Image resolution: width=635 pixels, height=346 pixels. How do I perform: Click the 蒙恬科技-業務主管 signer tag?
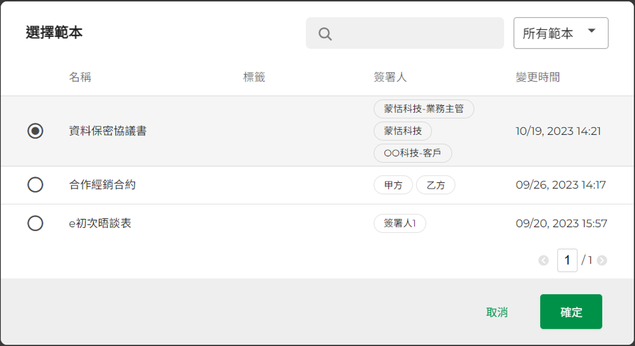(x=424, y=109)
